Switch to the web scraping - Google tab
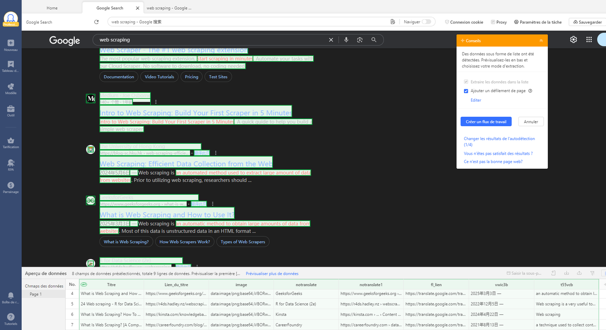Image resolution: width=606 pixels, height=330 pixels. pos(169,8)
